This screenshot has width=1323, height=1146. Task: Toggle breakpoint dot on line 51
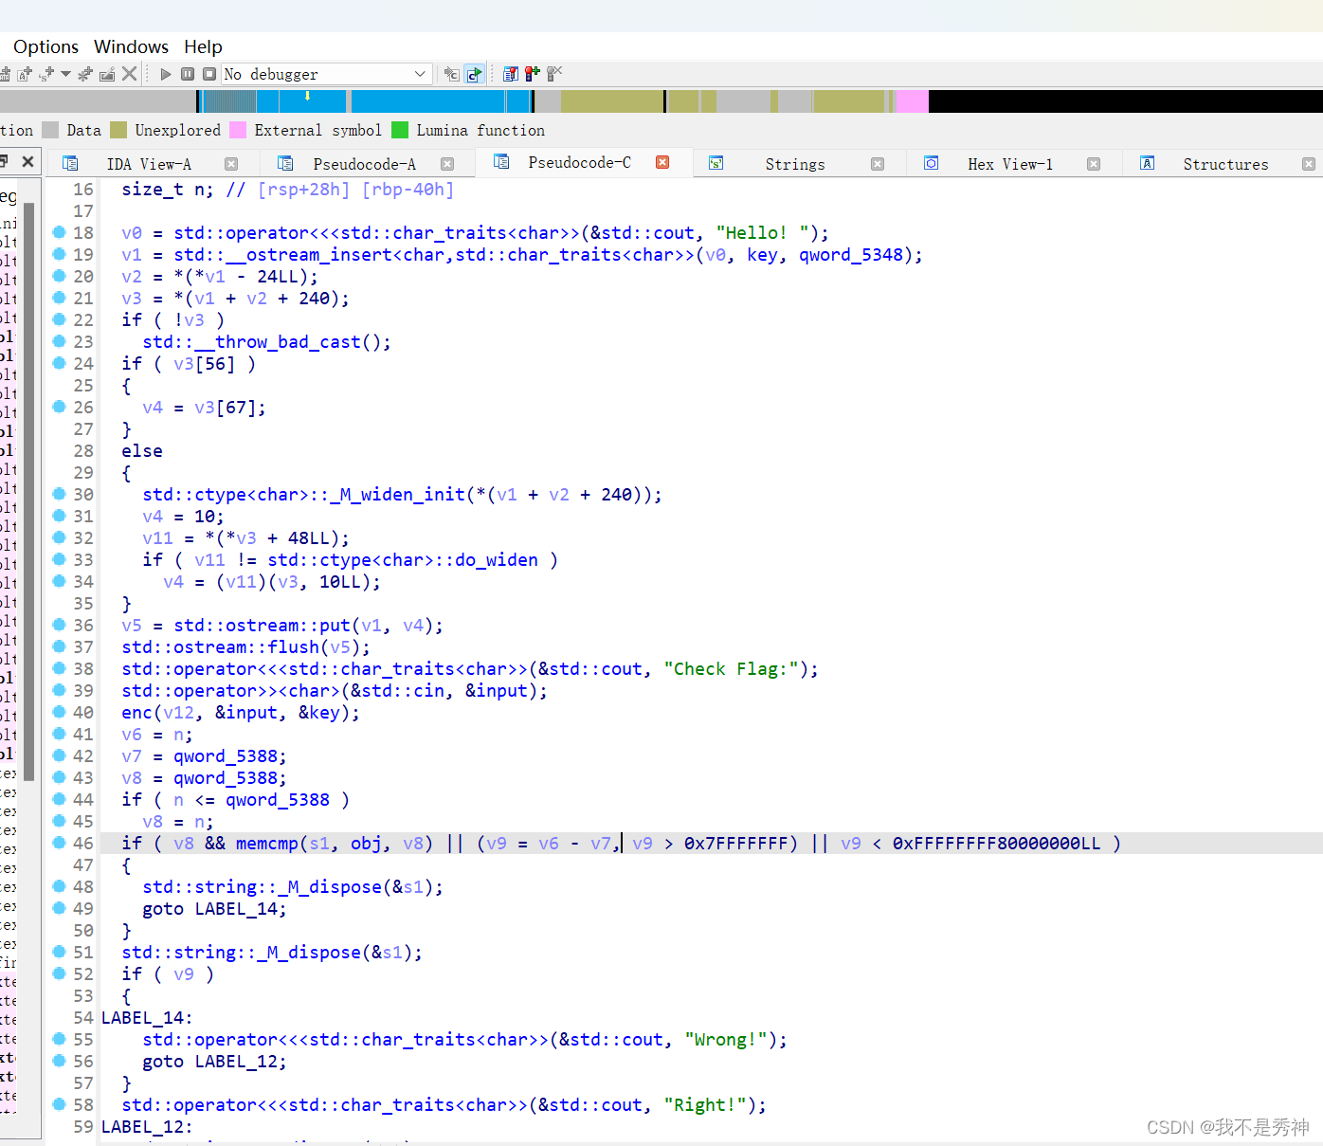pyautogui.click(x=59, y=952)
